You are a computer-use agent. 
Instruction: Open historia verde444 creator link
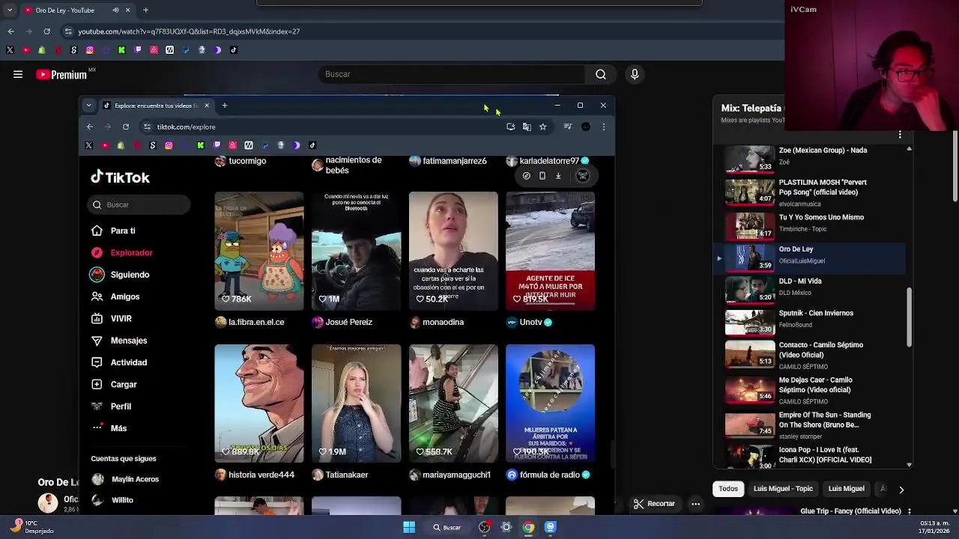[x=261, y=475]
